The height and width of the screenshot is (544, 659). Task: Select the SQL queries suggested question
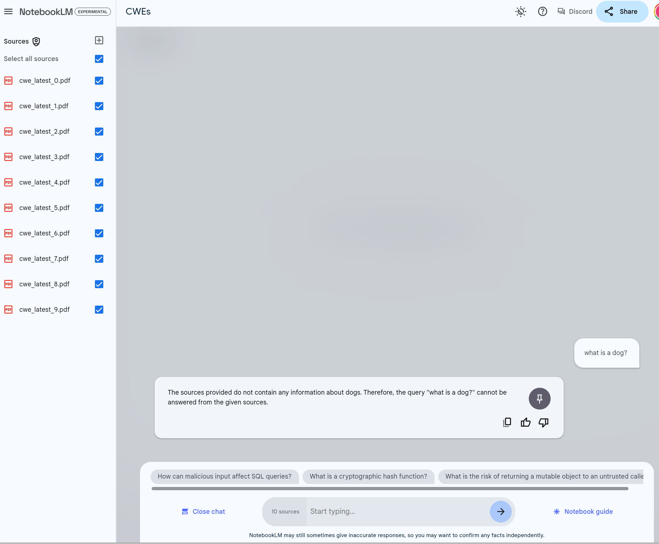[x=224, y=476]
